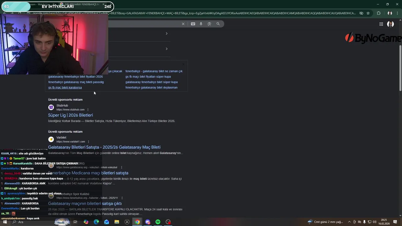Screen dimensions: 402x226
Task: Expand the first collapsed question chevron
Action: [166, 34]
